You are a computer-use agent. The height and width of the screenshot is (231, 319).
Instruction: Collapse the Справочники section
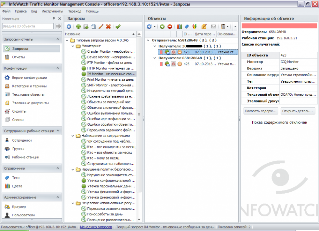point(58,168)
